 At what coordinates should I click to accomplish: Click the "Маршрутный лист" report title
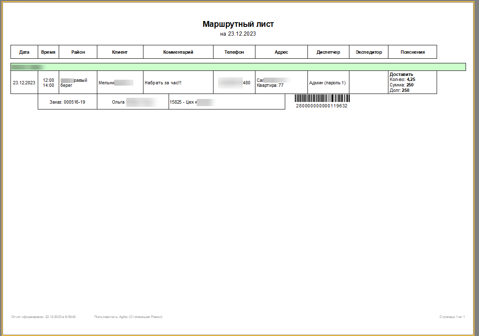point(238,24)
